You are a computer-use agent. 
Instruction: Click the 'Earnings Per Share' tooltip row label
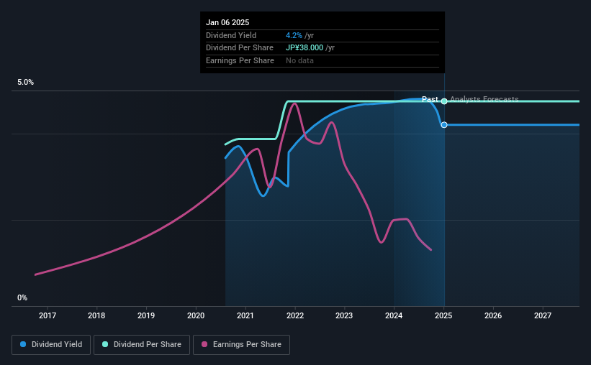240,60
